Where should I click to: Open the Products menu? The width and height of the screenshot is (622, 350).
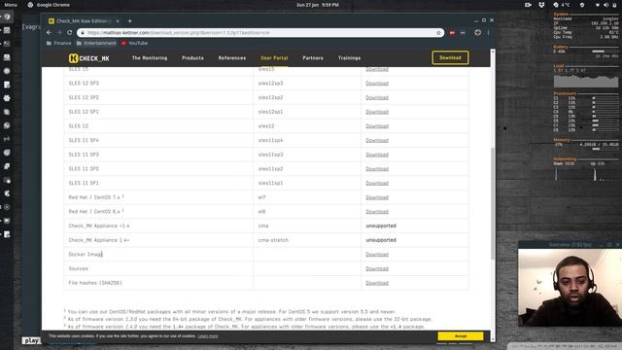coord(192,58)
